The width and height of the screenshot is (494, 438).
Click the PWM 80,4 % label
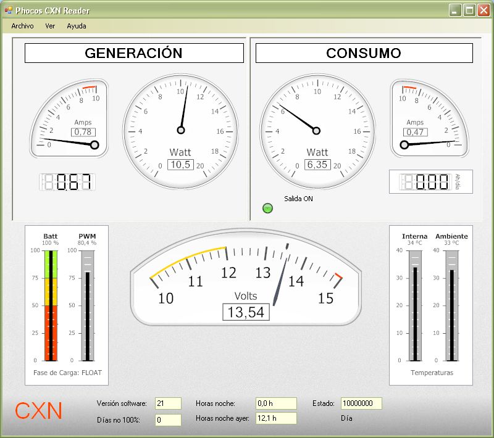(87, 239)
